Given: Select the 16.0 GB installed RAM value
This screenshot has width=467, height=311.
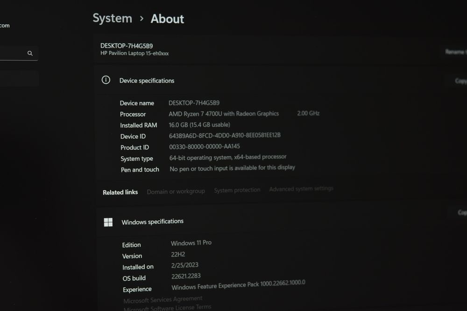Looking at the screenshot, I should 199,124.
